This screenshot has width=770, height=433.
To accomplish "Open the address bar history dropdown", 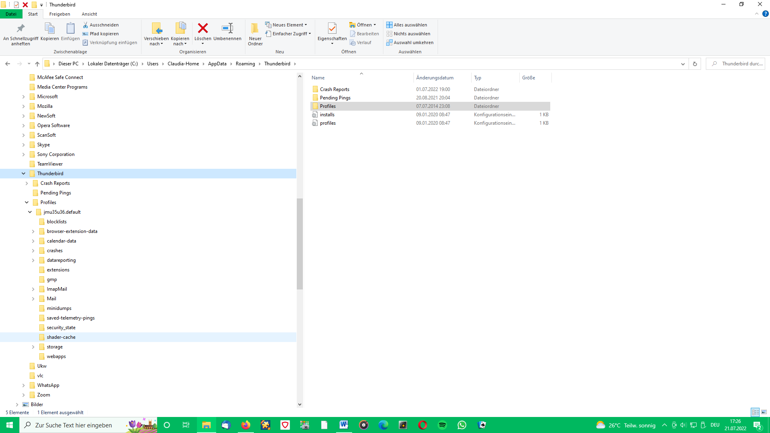I will tap(683, 64).
